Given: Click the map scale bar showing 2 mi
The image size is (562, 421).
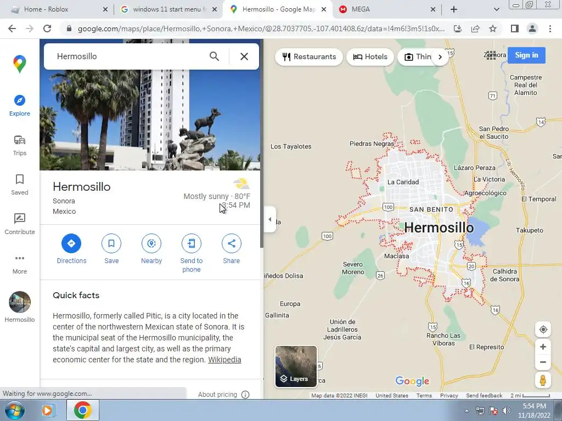Looking at the screenshot, I should pyautogui.click(x=531, y=396).
